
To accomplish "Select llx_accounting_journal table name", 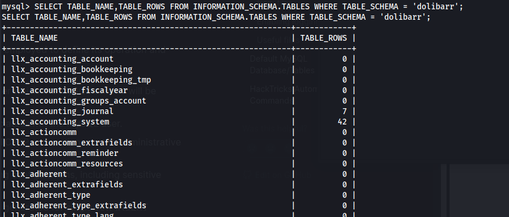I will point(62,111).
